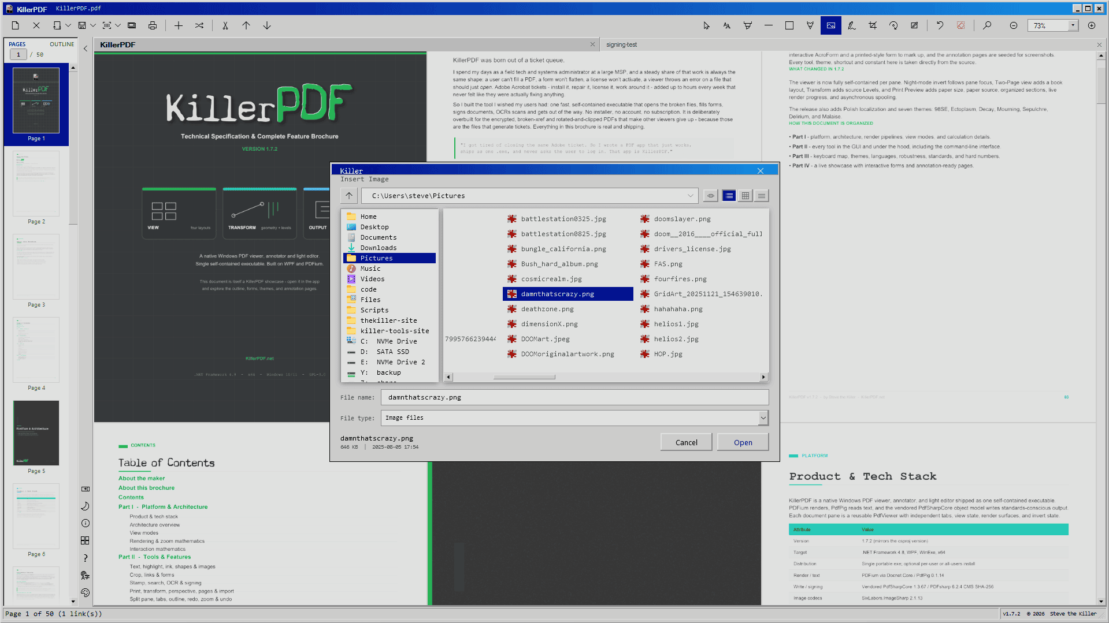Select the file cosmicrealm.jpg

click(x=551, y=279)
